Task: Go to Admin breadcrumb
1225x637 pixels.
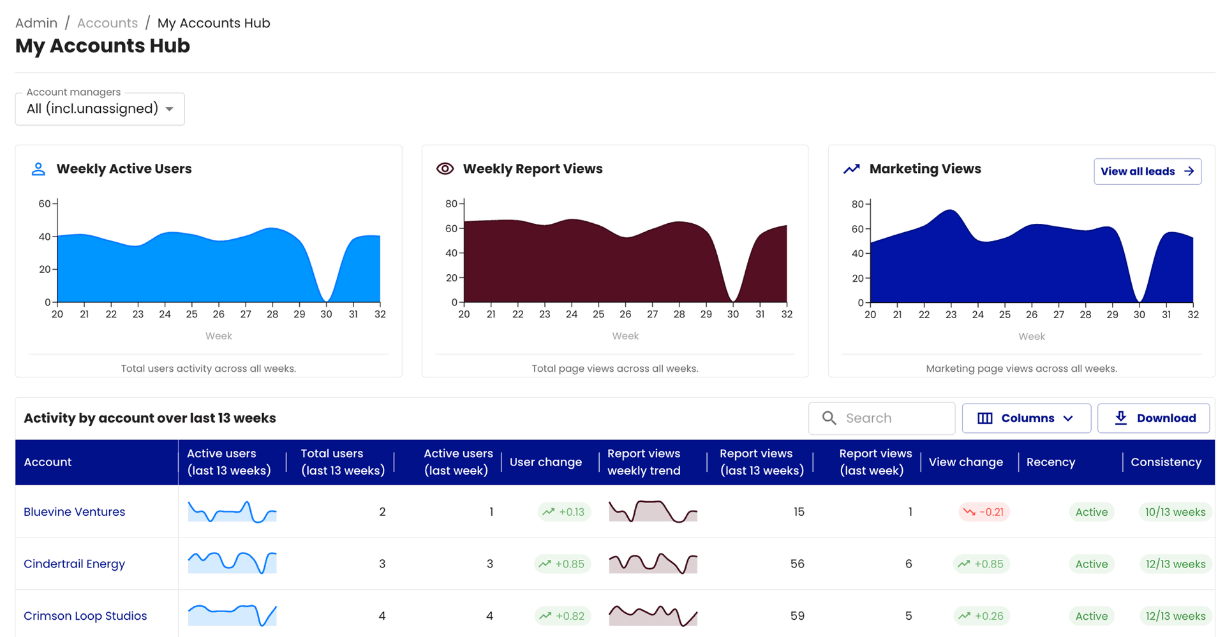Action: coord(36,23)
